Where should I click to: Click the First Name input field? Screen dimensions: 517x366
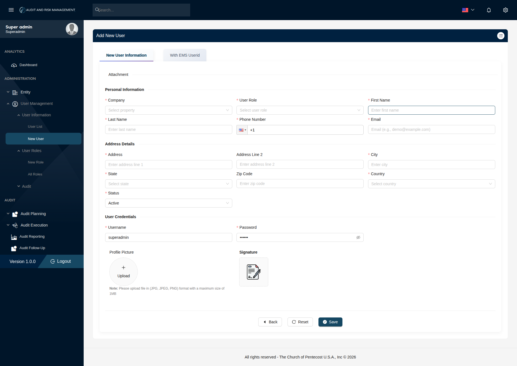(x=432, y=110)
